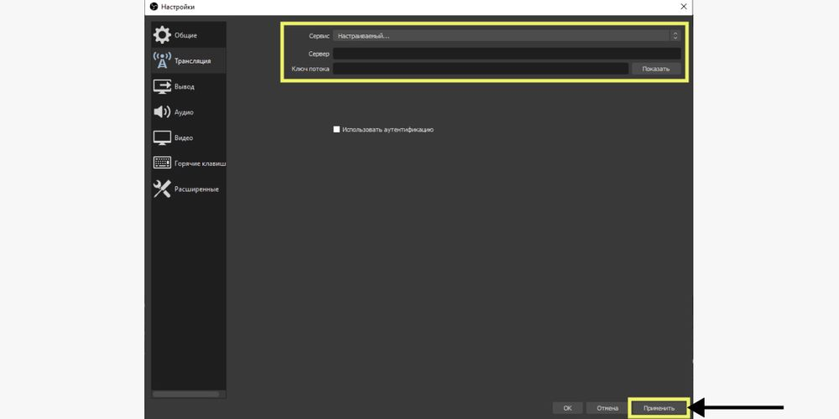Open the Расширенные settings section
The width and height of the screenshot is (839, 419).
coord(188,189)
